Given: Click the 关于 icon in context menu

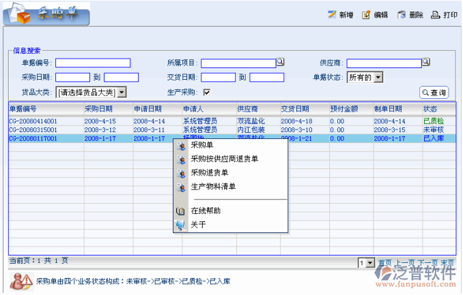Looking at the screenshot, I should pos(180,224).
